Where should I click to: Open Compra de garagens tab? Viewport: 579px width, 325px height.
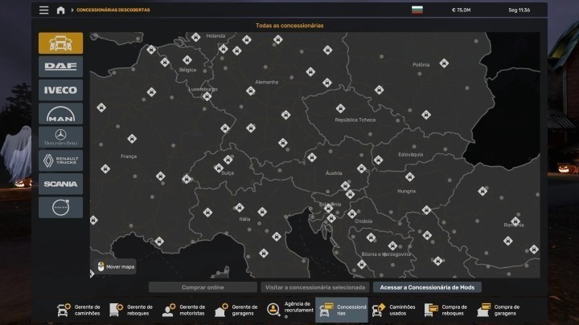[499, 310]
